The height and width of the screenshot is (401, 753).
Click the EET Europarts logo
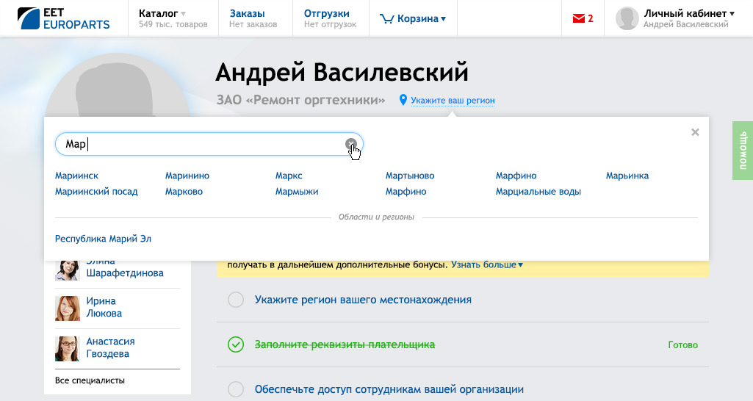pos(64,18)
